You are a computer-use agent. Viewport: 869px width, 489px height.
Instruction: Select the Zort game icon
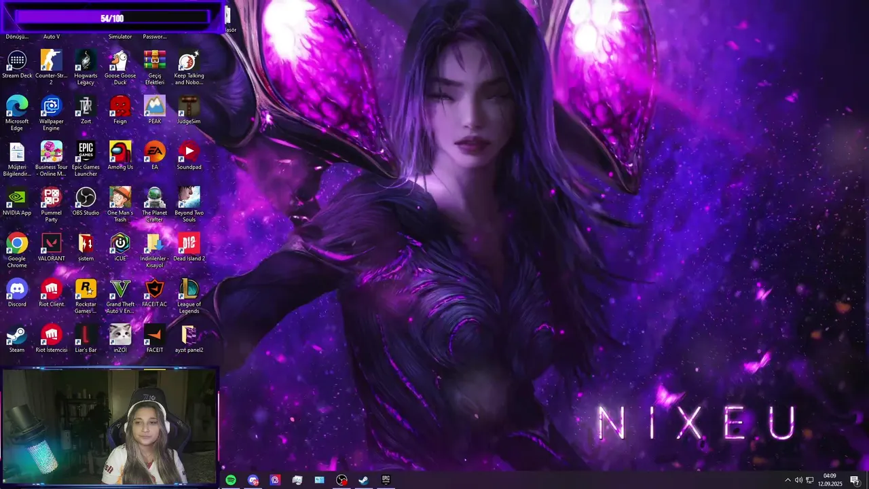[86, 110]
